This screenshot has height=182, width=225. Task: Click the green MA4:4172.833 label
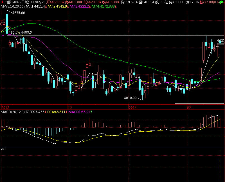[103, 6]
